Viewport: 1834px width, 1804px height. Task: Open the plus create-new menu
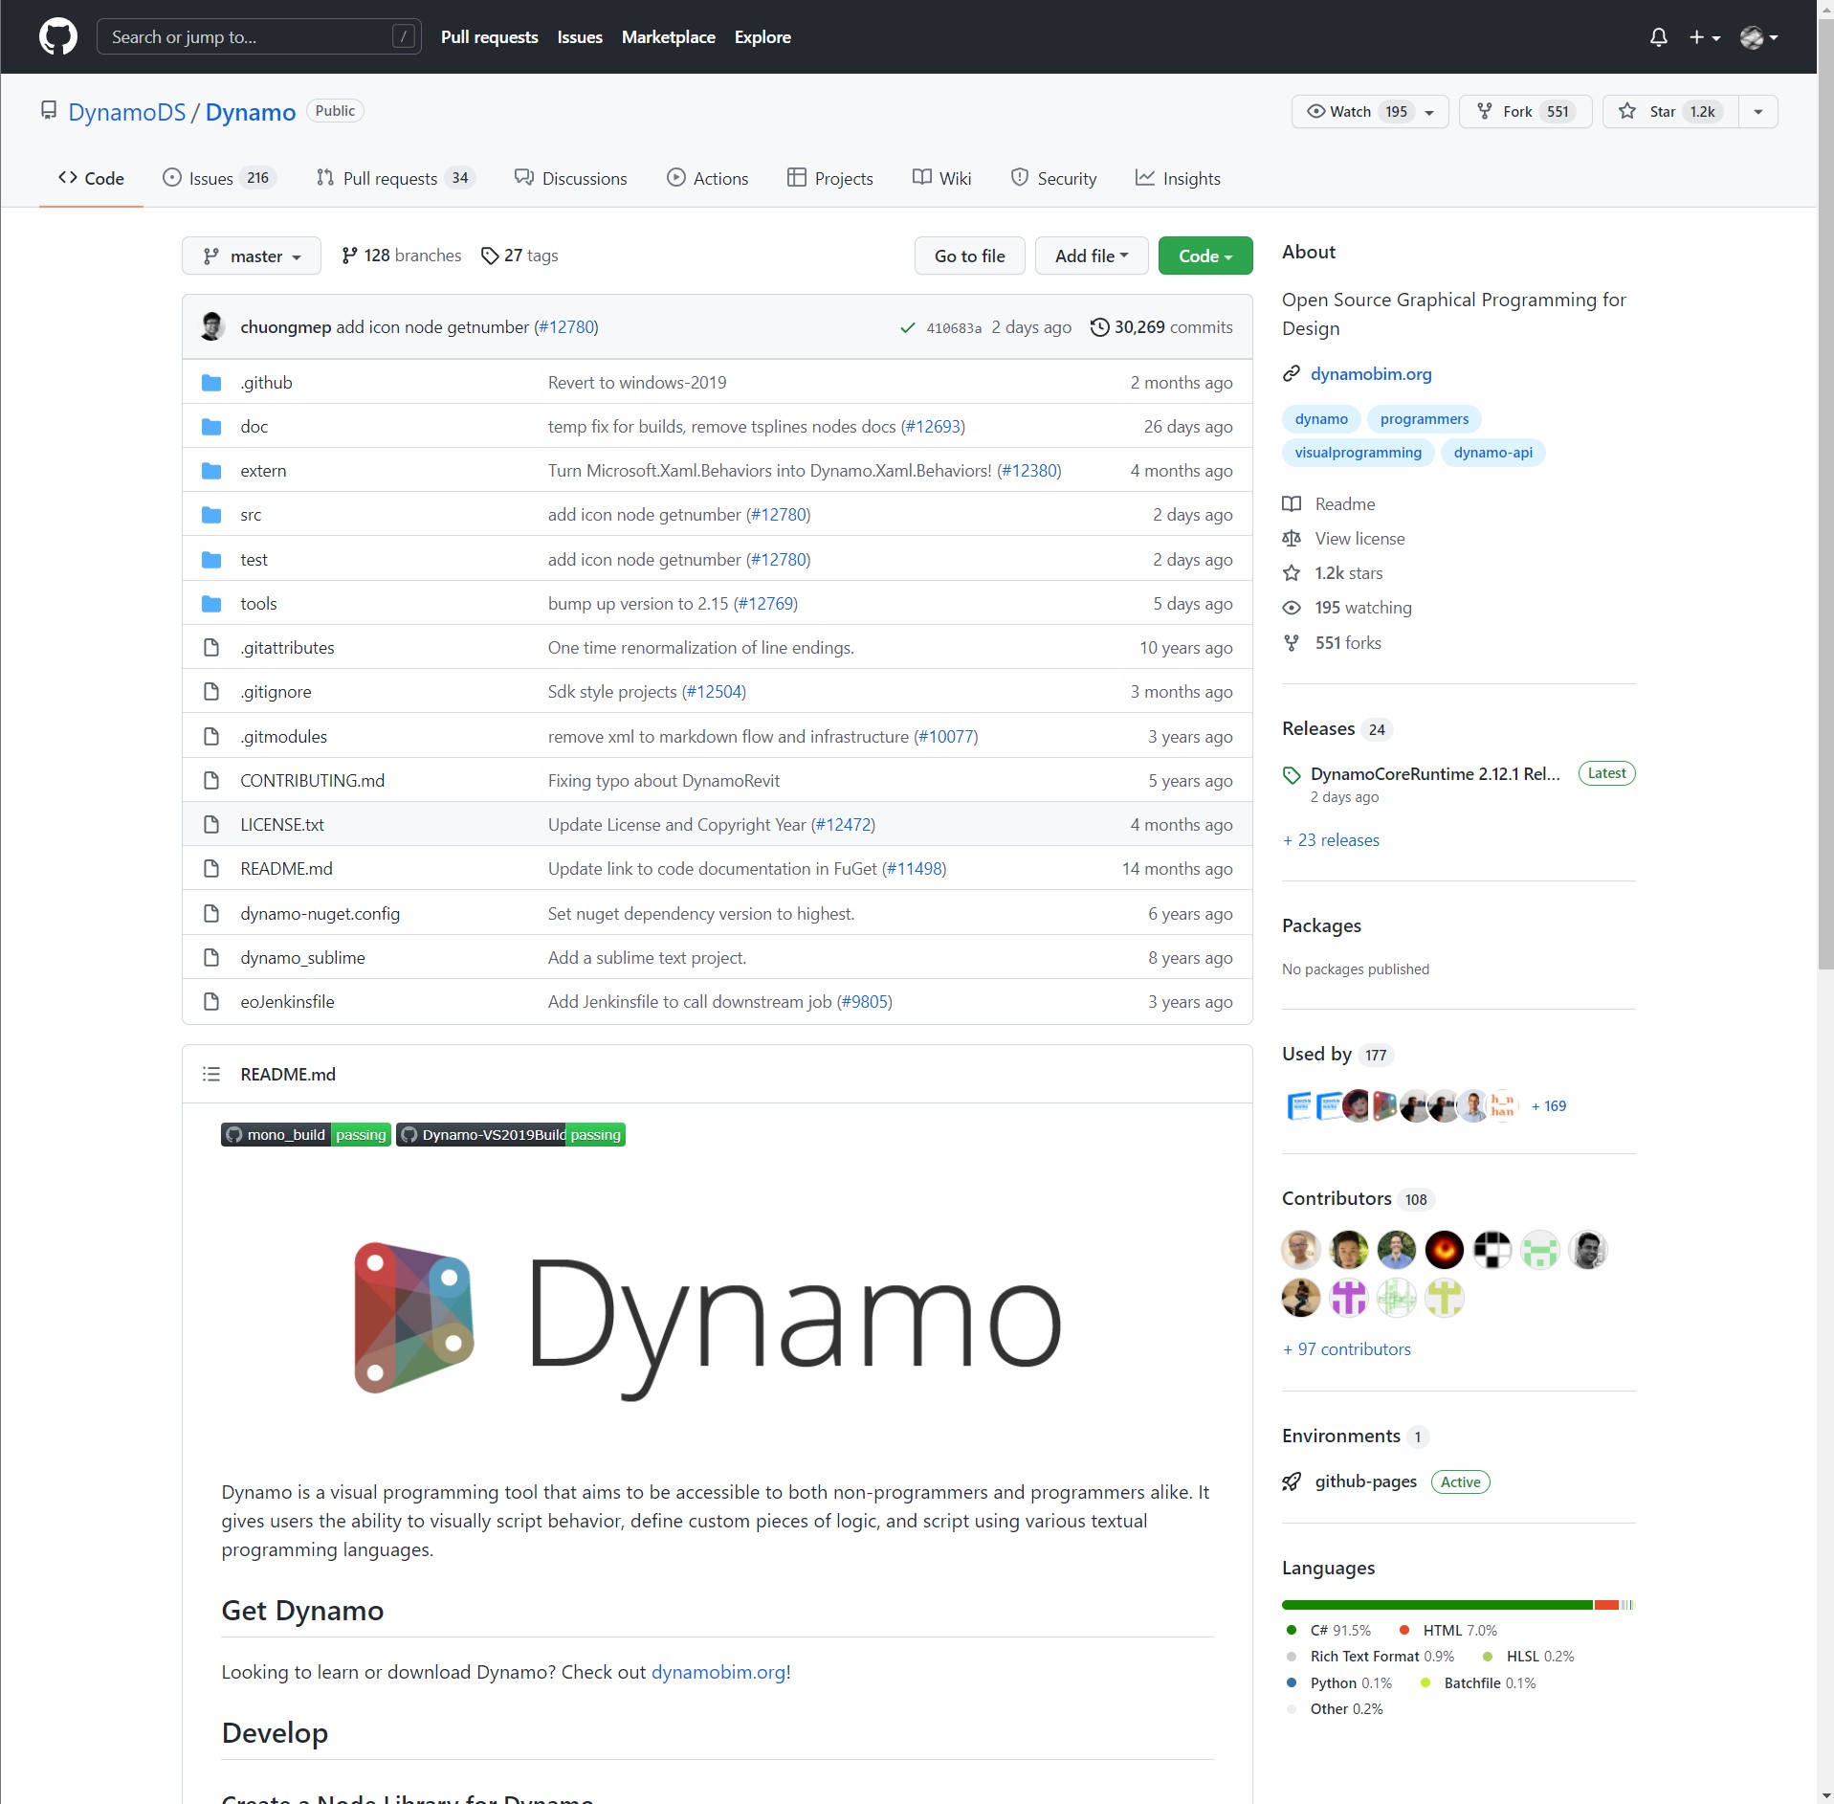[1704, 37]
